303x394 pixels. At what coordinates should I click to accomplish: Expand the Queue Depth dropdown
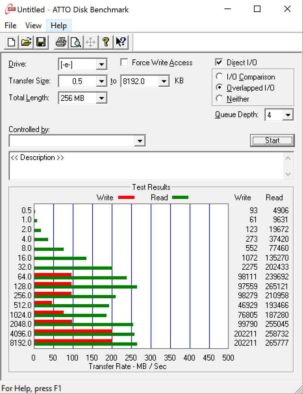[x=288, y=115]
